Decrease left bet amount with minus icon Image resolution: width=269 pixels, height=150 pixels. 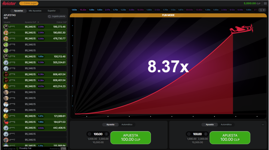pos(90,134)
